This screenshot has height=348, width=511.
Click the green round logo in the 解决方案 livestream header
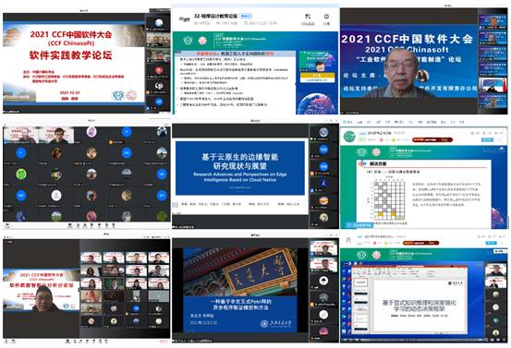(x=349, y=137)
